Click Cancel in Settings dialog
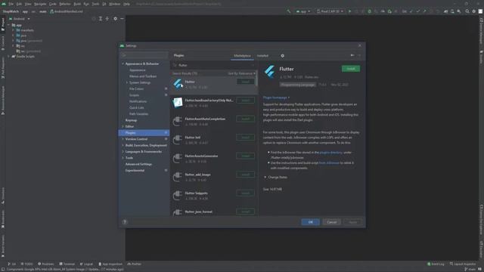Screen dimensions: 484x272 tap(331, 222)
